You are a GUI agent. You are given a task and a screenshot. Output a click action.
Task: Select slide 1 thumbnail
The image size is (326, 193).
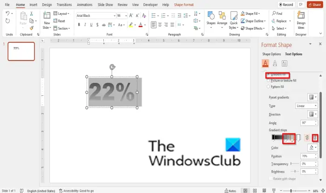[21, 51]
